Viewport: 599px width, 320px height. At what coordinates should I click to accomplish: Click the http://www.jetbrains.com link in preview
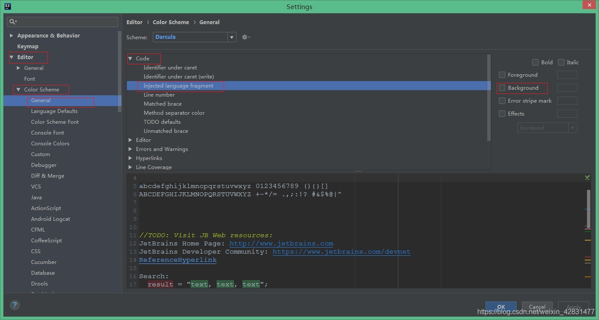pyautogui.click(x=281, y=243)
